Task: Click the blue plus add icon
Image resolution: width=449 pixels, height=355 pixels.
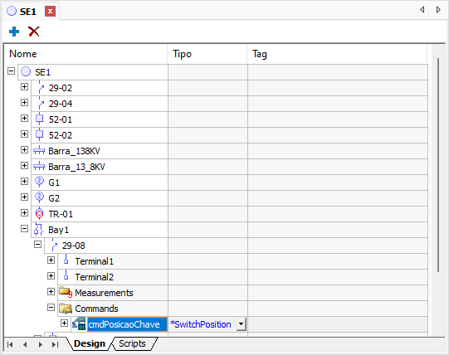Action: (14, 32)
